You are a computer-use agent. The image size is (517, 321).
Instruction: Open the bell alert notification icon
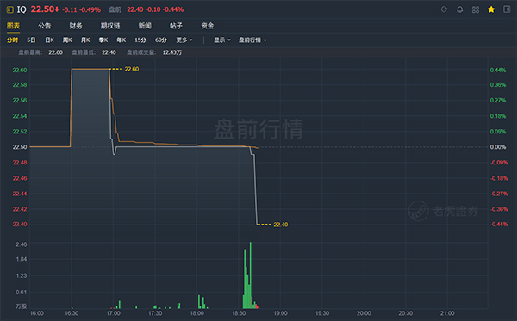pos(459,9)
